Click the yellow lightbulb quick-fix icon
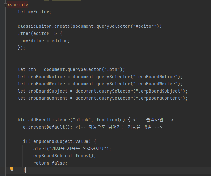 pos(12,169)
